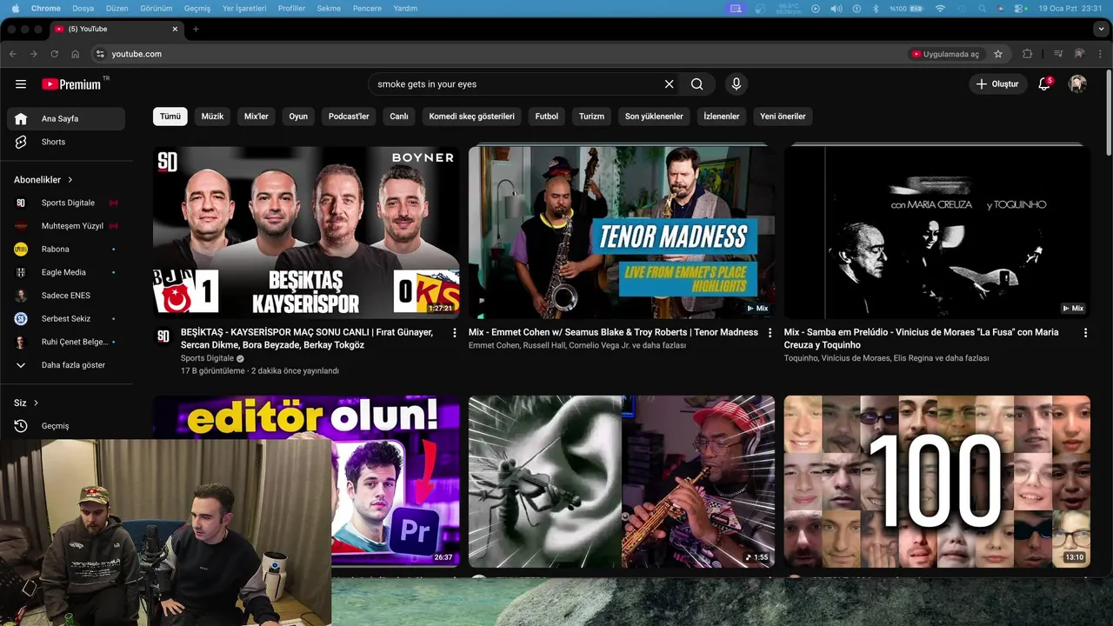Open the account avatar menu
The height and width of the screenshot is (626, 1113).
(1077, 84)
